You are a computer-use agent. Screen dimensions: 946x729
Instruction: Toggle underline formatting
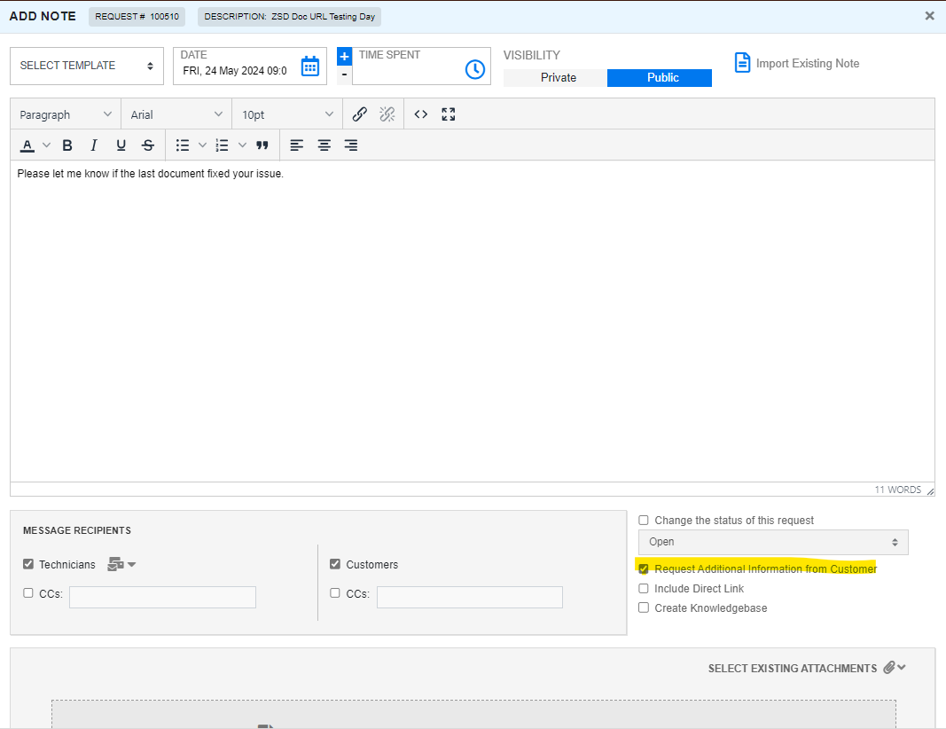tap(121, 145)
